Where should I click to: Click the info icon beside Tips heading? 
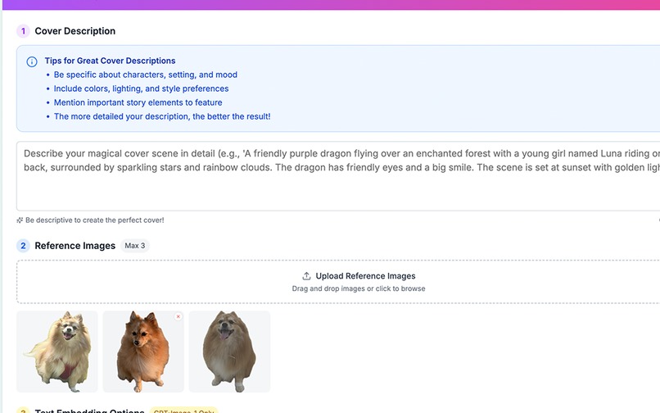32,62
